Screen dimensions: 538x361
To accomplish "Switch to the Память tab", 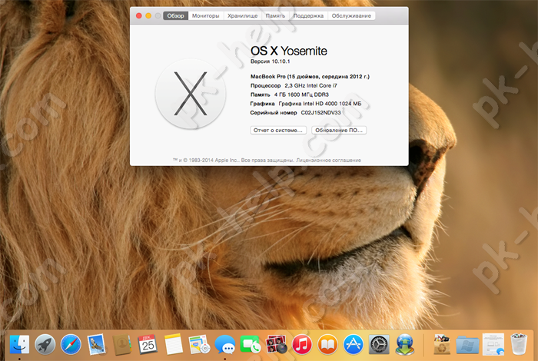I will 275,16.
